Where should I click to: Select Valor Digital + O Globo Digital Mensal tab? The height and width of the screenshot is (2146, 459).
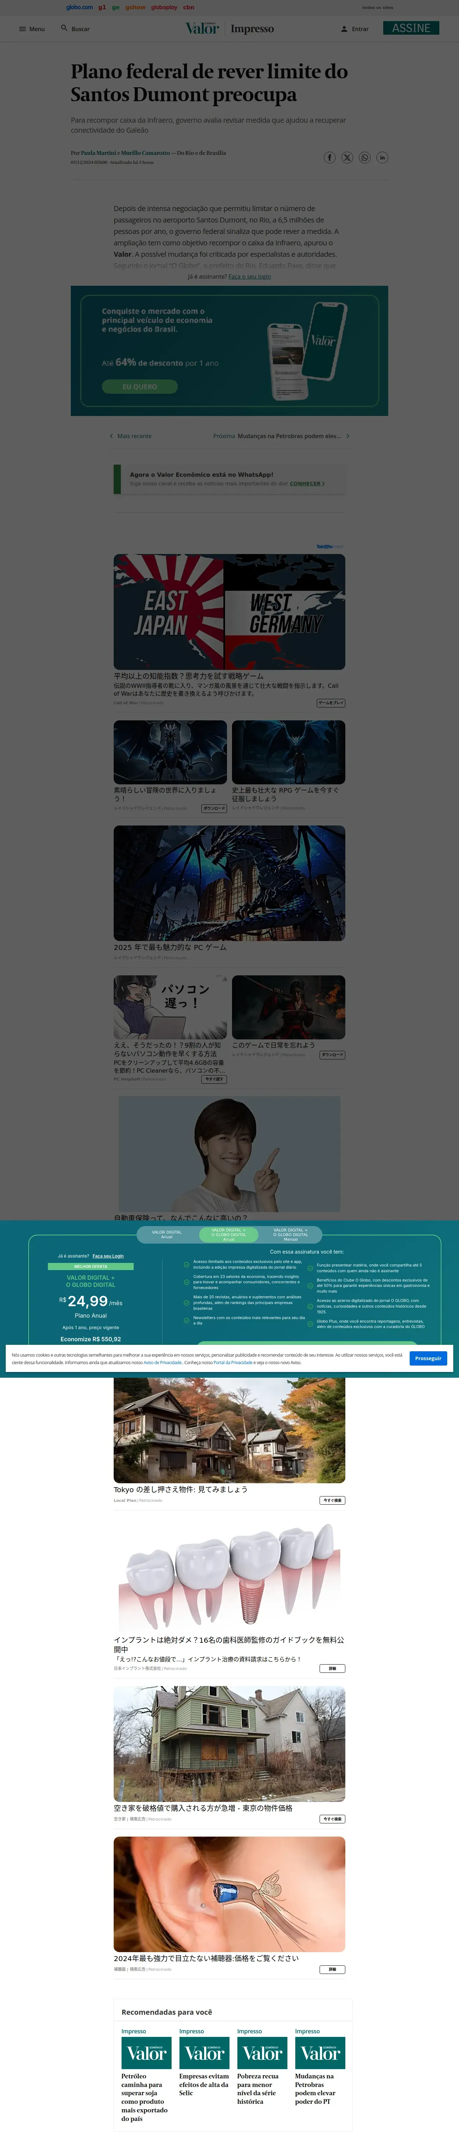tap(291, 1234)
